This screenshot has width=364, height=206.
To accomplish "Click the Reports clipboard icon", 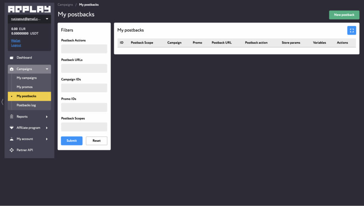I will [x=11, y=117].
